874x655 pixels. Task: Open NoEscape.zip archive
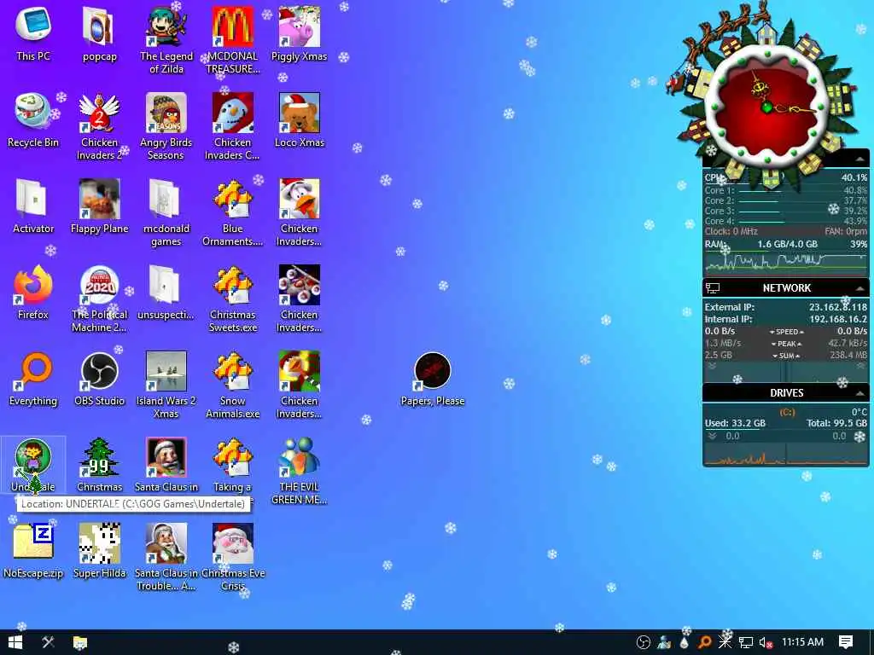click(33, 550)
